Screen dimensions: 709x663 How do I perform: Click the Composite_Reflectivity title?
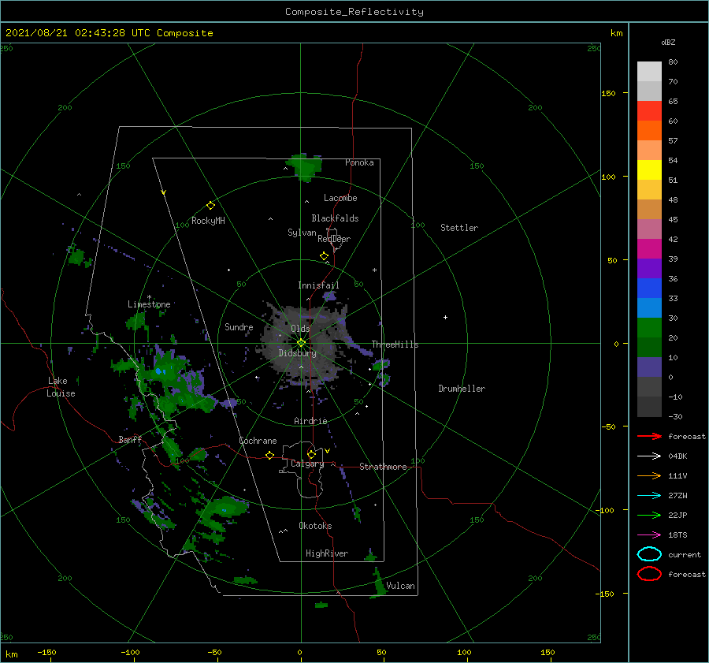point(354,12)
